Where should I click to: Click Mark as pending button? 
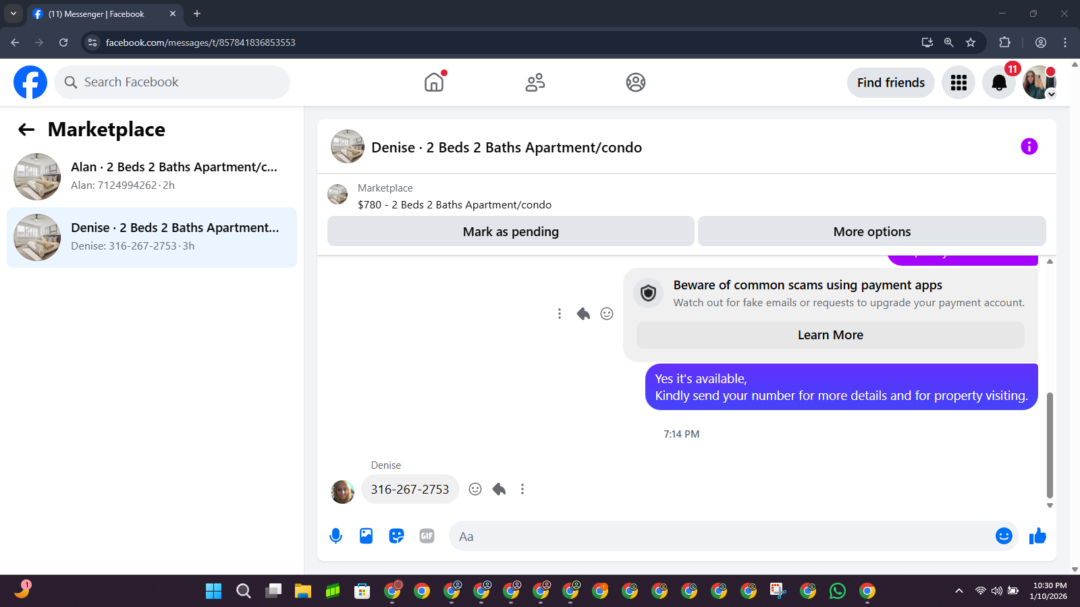tap(511, 231)
